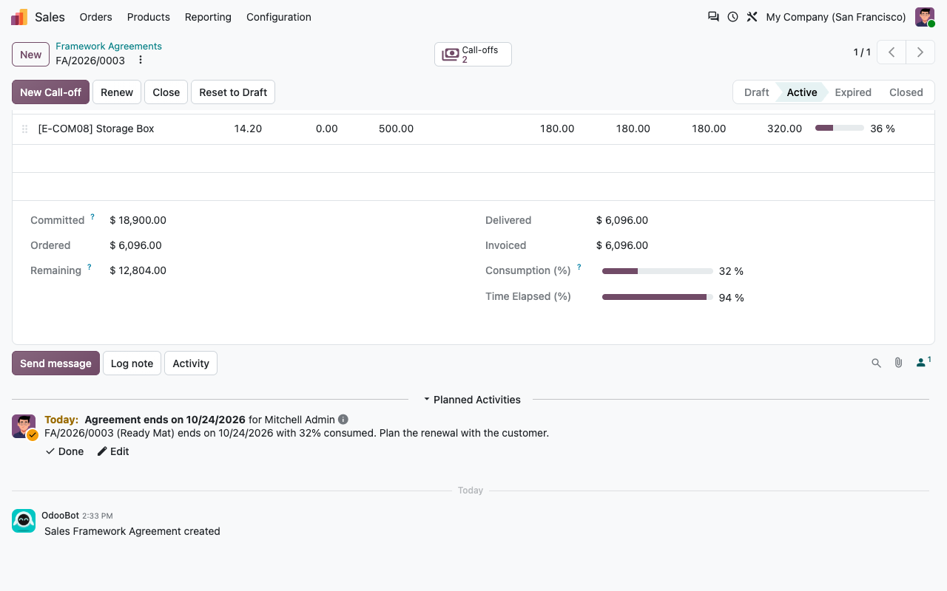The image size is (947, 591).
Task: Go to previous record arrow
Action: click(892, 52)
